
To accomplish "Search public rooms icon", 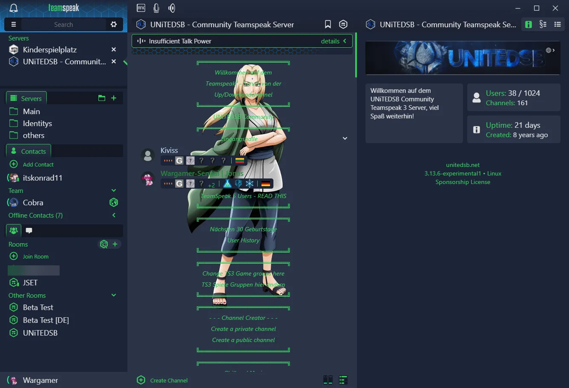I will click(103, 244).
